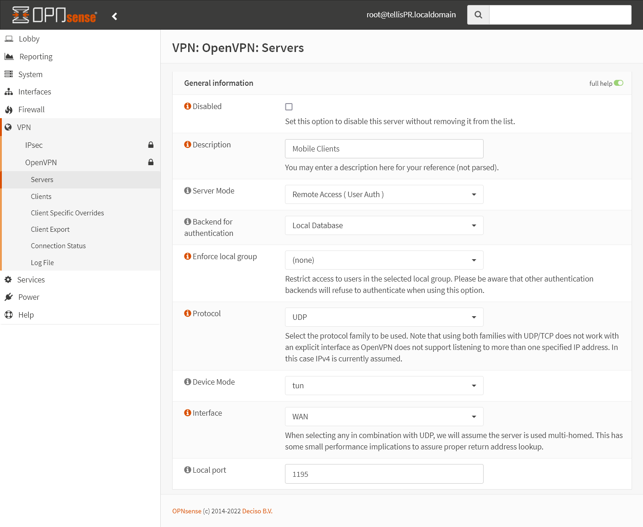
Task: Open the Connection Status page
Action: [x=58, y=245]
